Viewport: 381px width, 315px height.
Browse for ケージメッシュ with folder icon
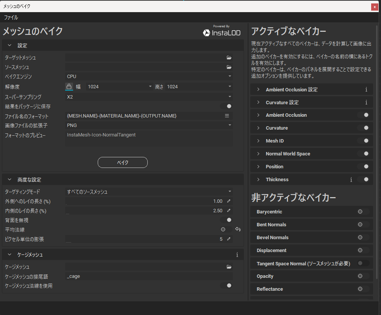(x=229, y=267)
